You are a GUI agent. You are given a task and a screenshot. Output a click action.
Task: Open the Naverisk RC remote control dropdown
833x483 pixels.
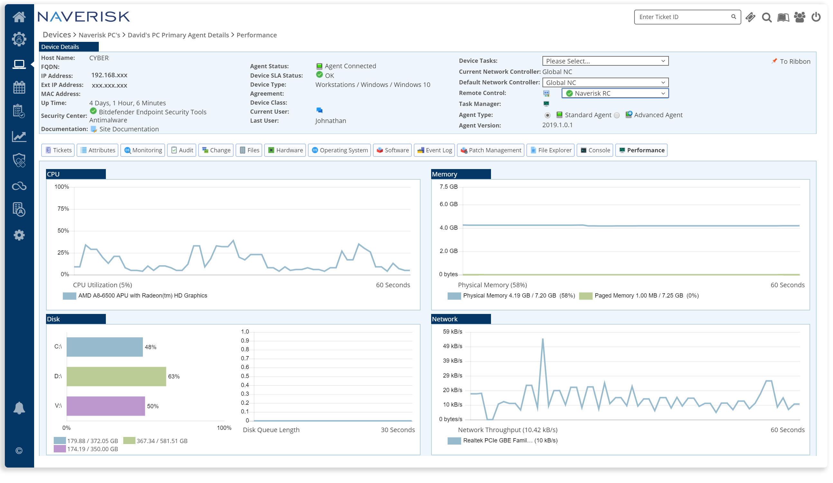pyautogui.click(x=615, y=93)
